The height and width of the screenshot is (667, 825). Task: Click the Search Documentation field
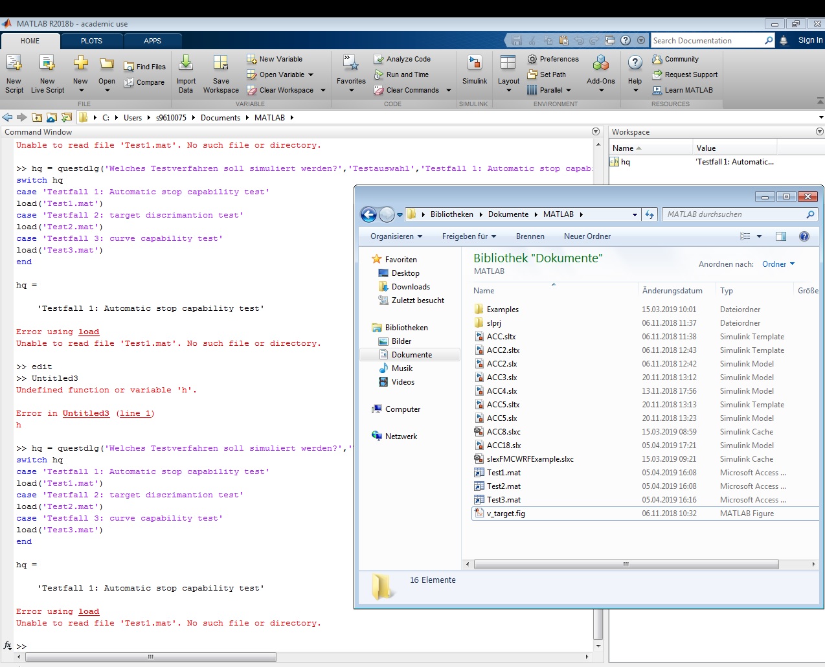706,40
